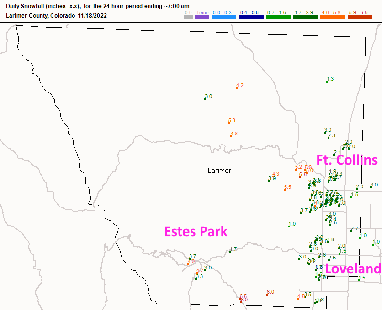Click the light blue 0.0 - 0.3 legend swatch
The image size is (382, 310).
(224, 17)
